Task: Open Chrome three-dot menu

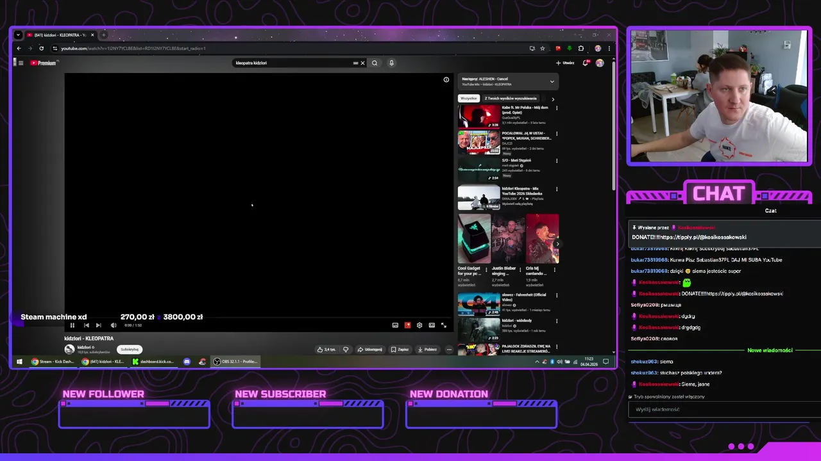Action: 609,48
